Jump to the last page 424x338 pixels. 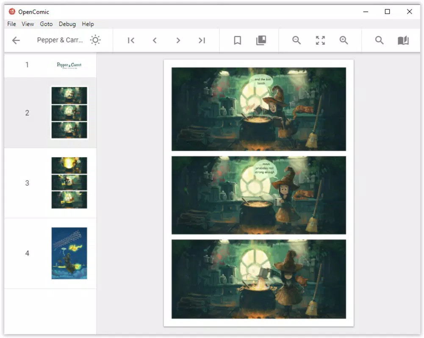pyautogui.click(x=202, y=41)
